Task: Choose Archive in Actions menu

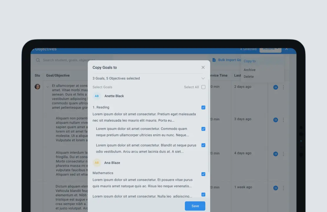Action: pyautogui.click(x=250, y=70)
